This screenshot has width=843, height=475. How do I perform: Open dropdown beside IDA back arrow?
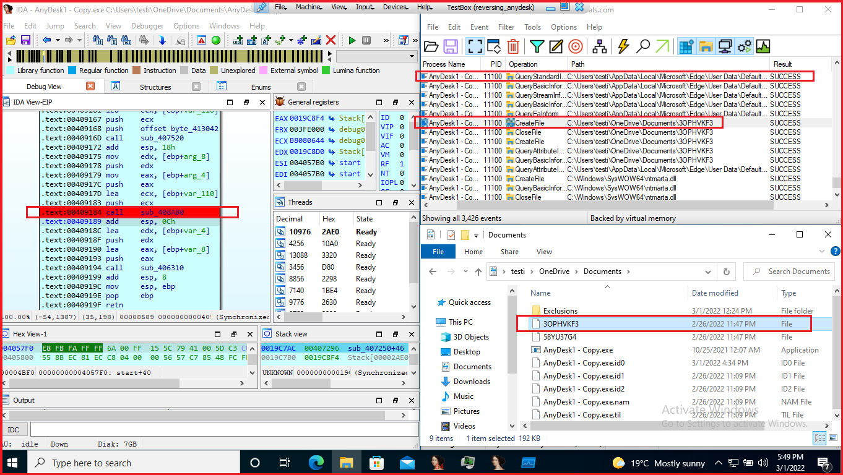point(57,40)
